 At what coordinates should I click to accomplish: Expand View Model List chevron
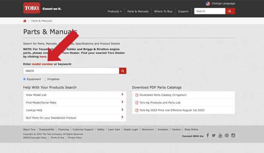point(123,94)
